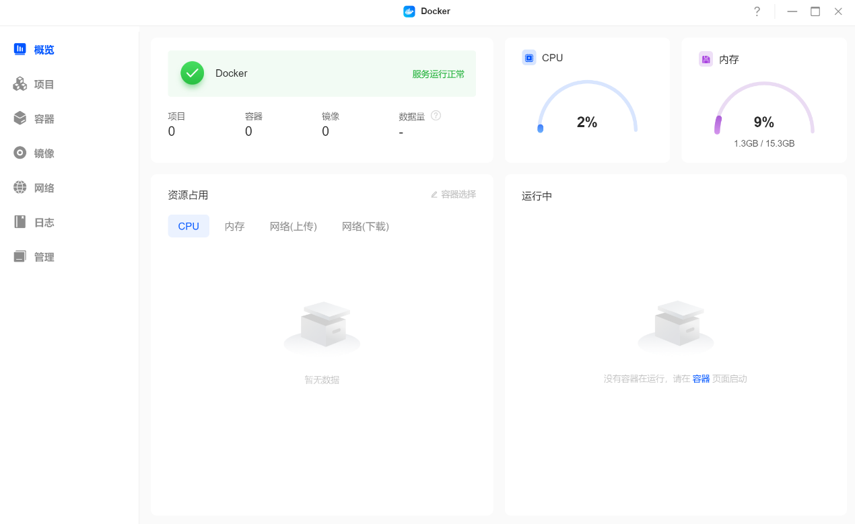
Task: Click the 镜像 image disc icon
Action: click(20, 153)
